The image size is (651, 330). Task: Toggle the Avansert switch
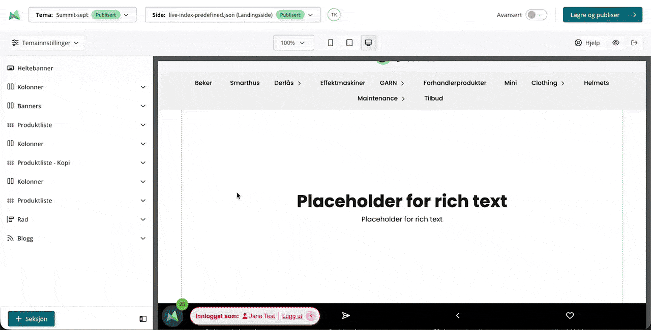[x=537, y=15]
